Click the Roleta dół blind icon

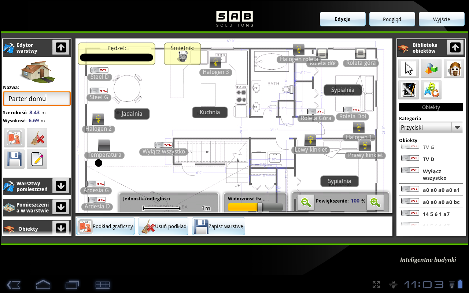pyautogui.click(x=322, y=53)
